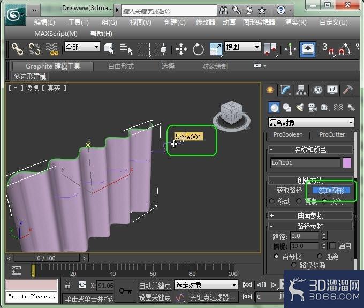The image size is (364, 308).
Task: Open the Modify panel tab icon
Action: [286, 89]
